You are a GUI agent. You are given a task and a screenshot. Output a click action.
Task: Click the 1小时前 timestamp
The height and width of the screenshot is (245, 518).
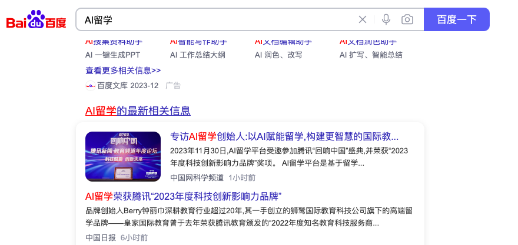point(242,178)
